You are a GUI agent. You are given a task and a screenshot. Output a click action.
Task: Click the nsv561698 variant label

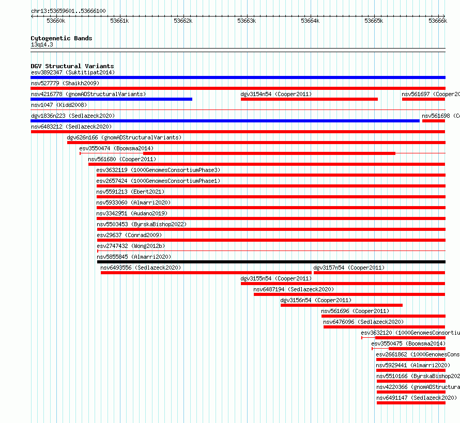tap(441, 116)
